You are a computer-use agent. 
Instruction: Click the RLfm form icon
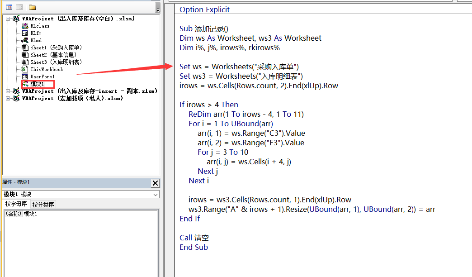[25, 33]
